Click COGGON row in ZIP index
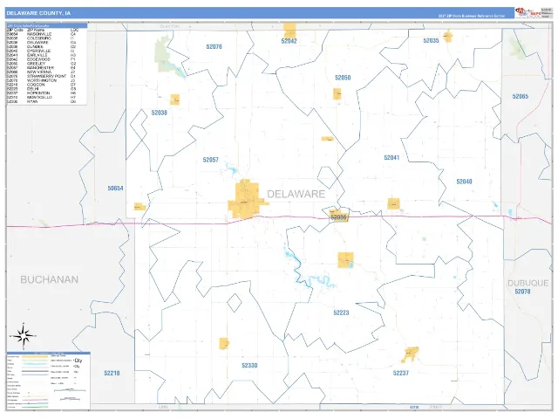Image resolution: width=558 pixels, height=419 pixels. coord(42,85)
